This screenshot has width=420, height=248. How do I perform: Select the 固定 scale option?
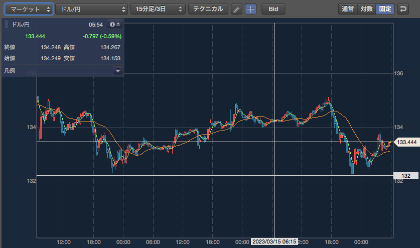(385, 9)
